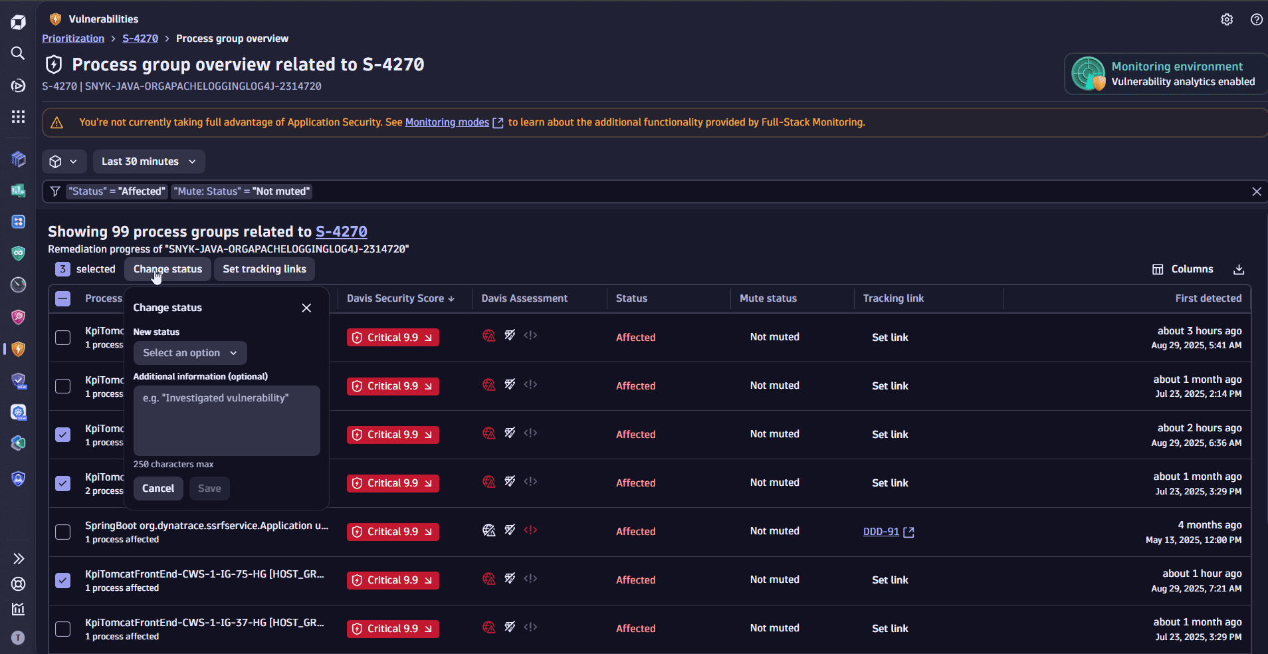1268x654 pixels.
Task: Open the DDD-91 tracking link
Action: pyautogui.click(x=881, y=532)
